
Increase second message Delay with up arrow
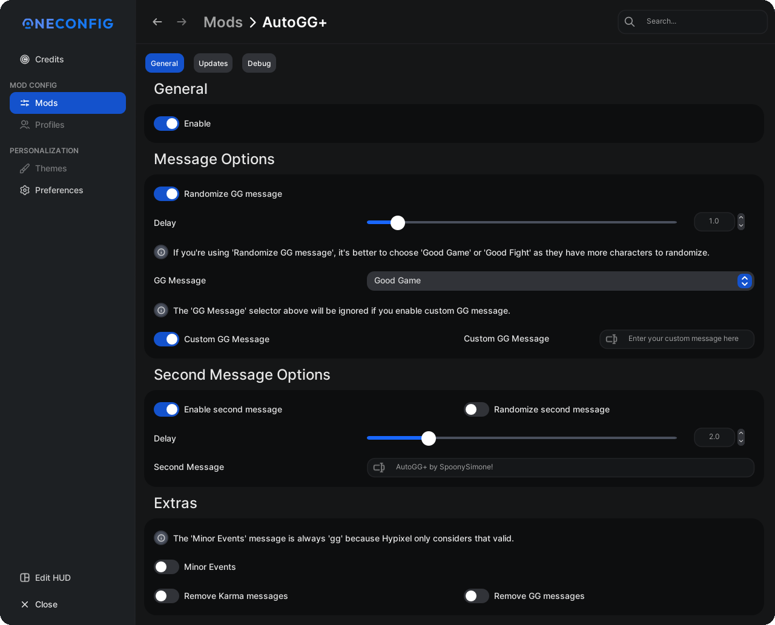[741, 434]
